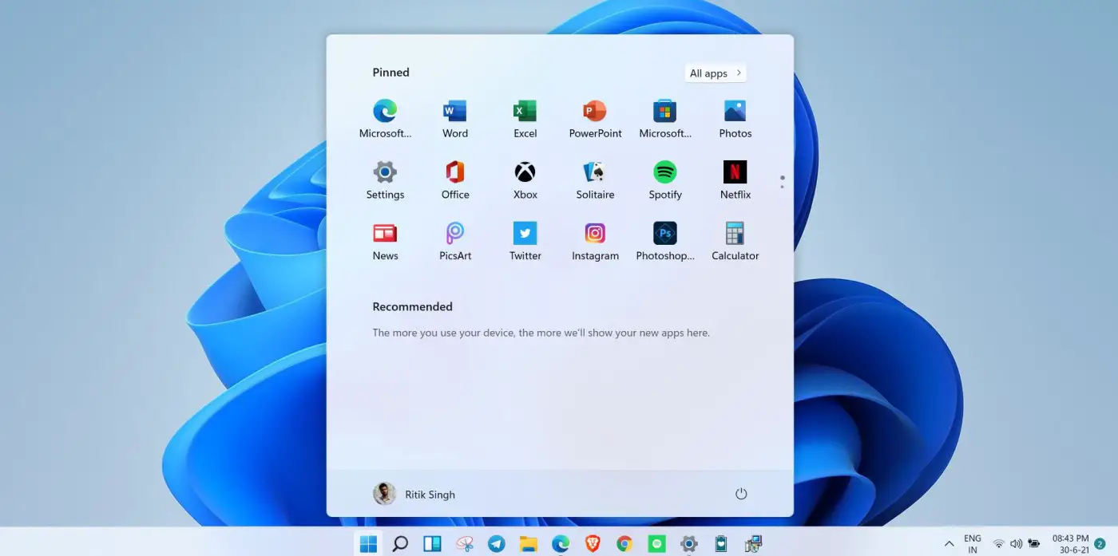Open the Snipping Tool taskbar icon

tap(464, 544)
